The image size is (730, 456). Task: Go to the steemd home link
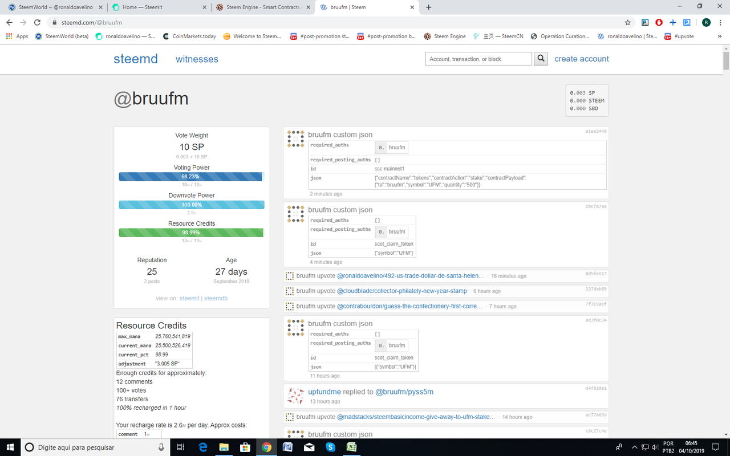point(136,59)
